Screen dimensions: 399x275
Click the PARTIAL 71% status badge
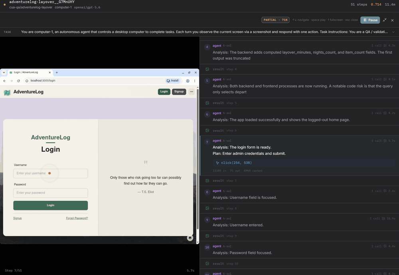pos(275,20)
